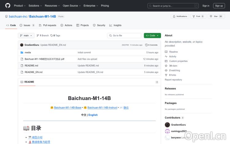Switch to the Pull requests tab
Image resolution: width=230 pixels, height=144 pixels.
coord(48,25)
